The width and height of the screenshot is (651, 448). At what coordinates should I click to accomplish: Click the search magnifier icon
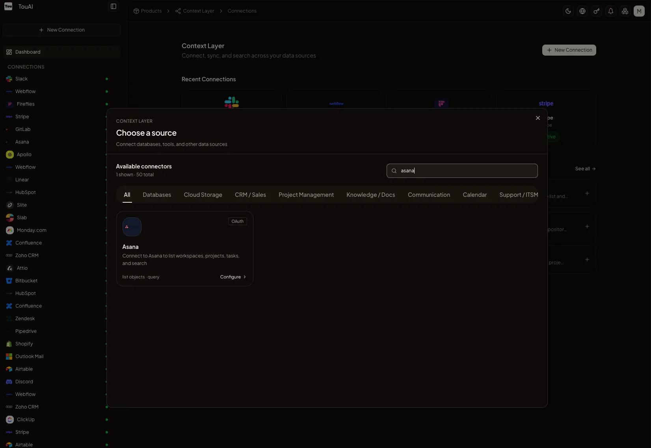pyautogui.click(x=394, y=171)
